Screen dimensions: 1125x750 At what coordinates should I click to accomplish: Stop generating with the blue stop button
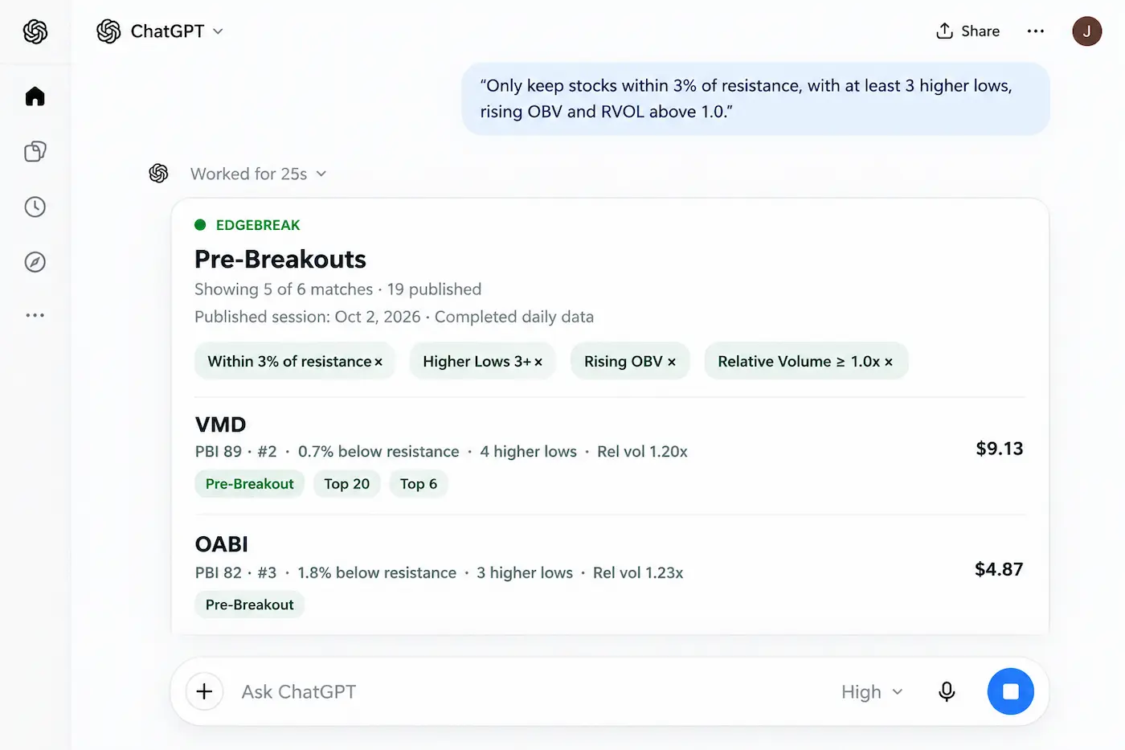pyautogui.click(x=1010, y=691)
